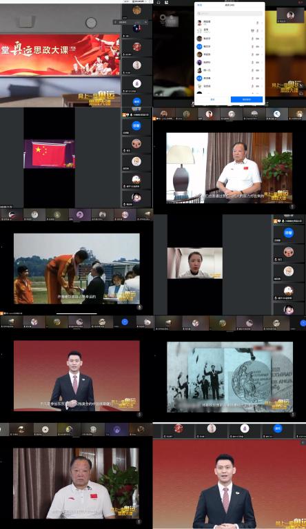Click the blue text link at dialog top-left
The height and width of the screenshot is (529, 306).
(x=200, y=5)
